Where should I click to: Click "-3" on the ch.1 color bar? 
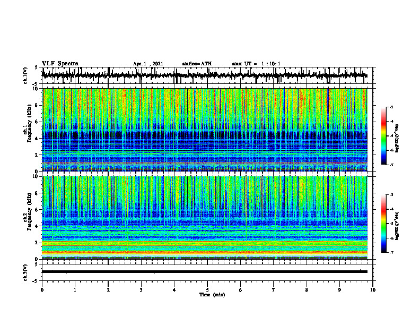click(391, 107)
